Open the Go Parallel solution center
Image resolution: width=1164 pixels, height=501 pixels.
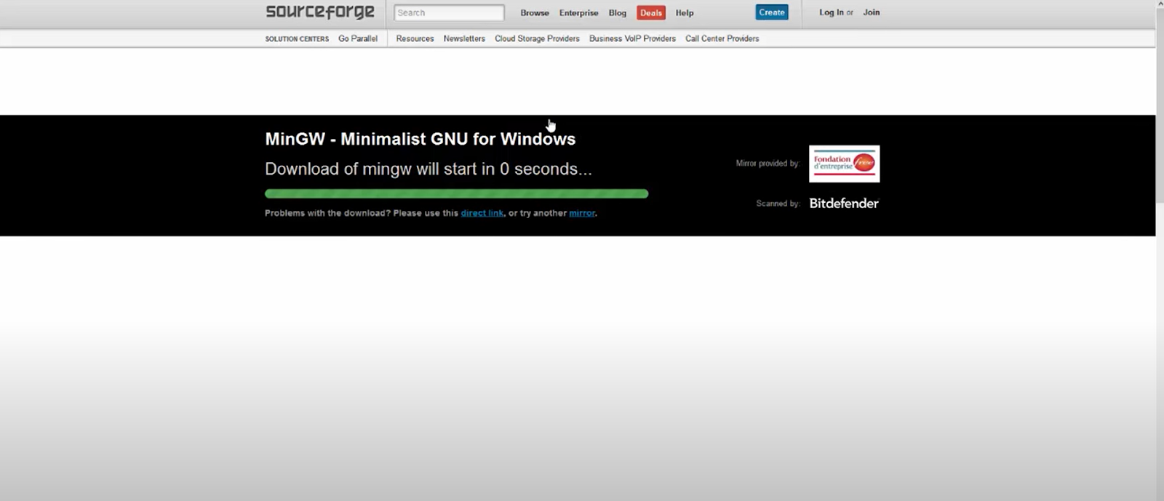click(x=358, y=39)
